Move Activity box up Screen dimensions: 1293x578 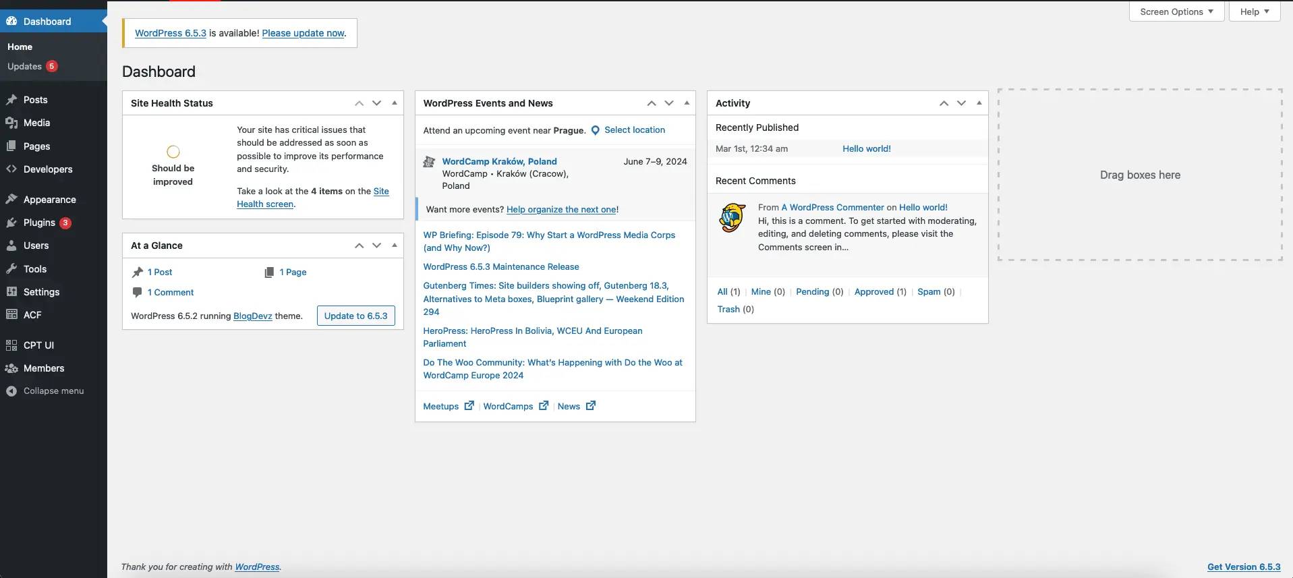pyautogui.click(x=944, y=103)
